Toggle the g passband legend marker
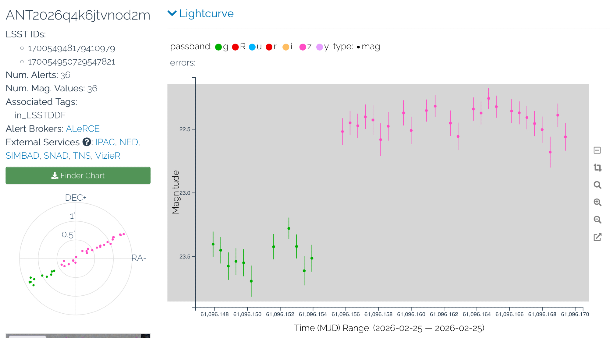Image resolution: width=610 pixels, height=338 pixels. coord(218,47)
